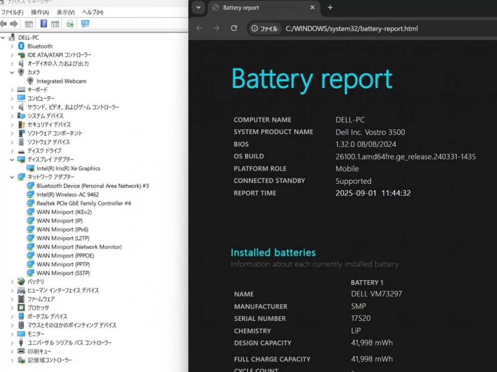
Task: Click the display adapter icon beside ディスプレイ アダプター
Action: click(21, 159)
